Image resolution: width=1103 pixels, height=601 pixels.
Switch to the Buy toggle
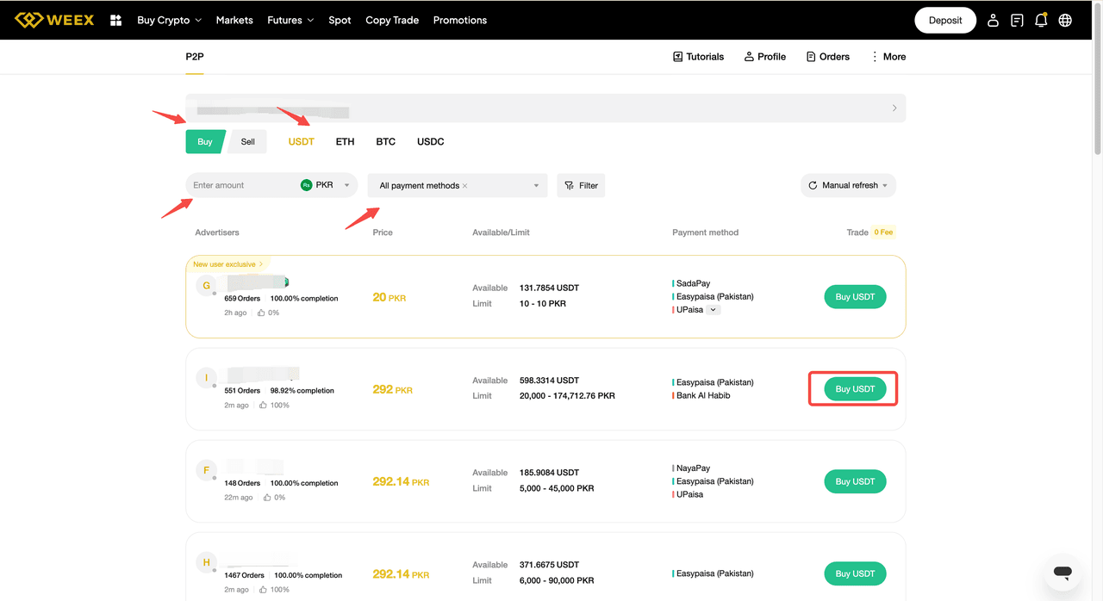tap(204, 142)
